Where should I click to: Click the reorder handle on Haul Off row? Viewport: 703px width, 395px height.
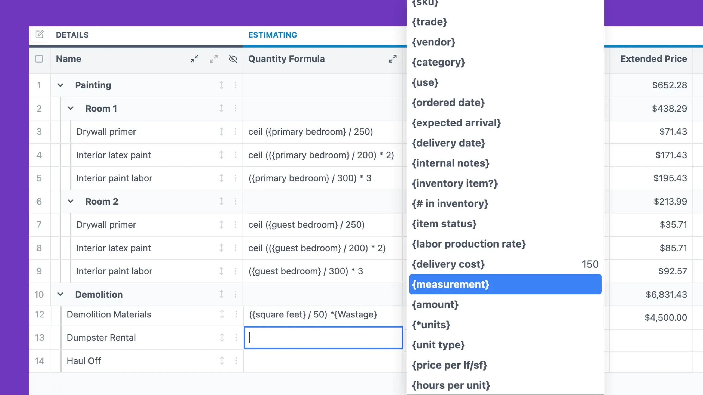point(222,361)
